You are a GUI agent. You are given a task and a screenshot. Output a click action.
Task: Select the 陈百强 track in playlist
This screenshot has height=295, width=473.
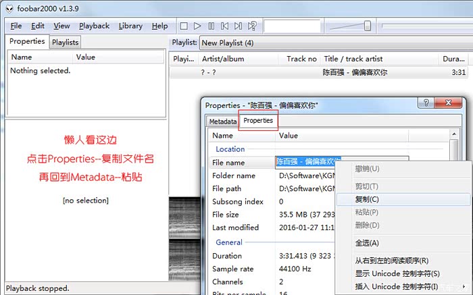(355, 72)
